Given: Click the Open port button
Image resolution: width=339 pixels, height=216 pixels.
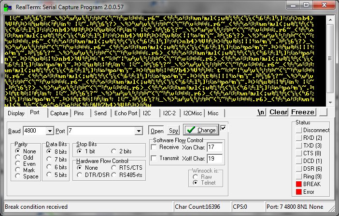Looking at the screenshot, I should [x=157, y=131].
